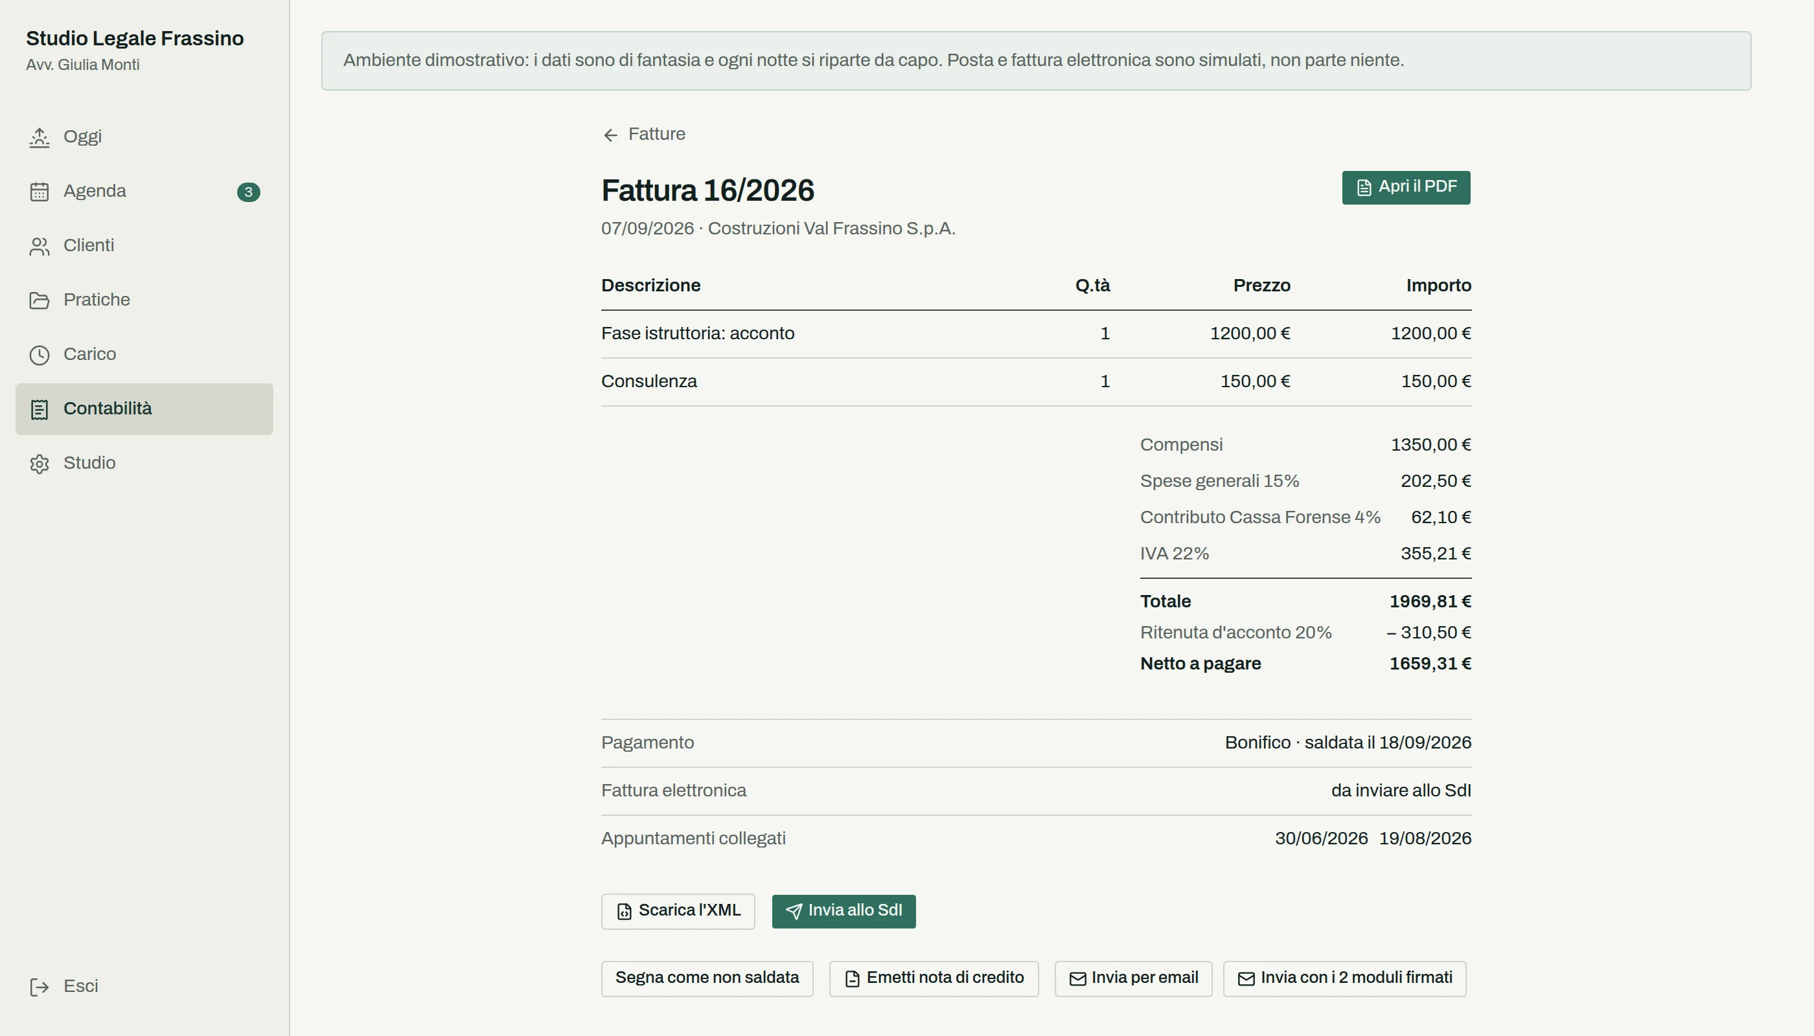Select the Contabilità menu item
Viewport: 1814px width, 1036px height.
pos(144,409)
